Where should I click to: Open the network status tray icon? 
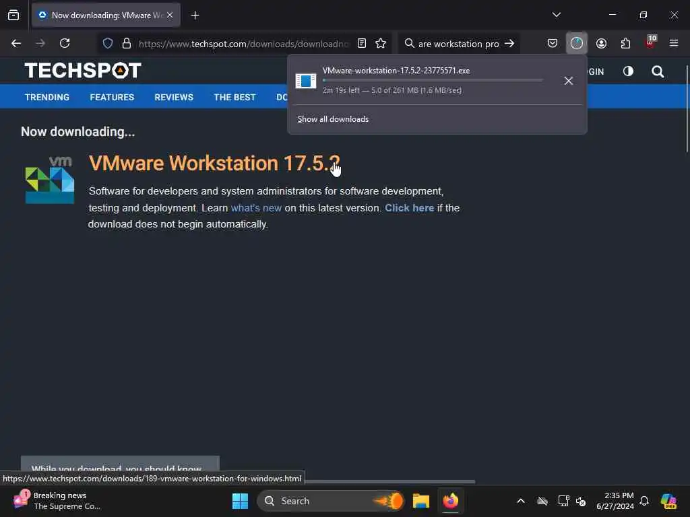click(563, 501)
